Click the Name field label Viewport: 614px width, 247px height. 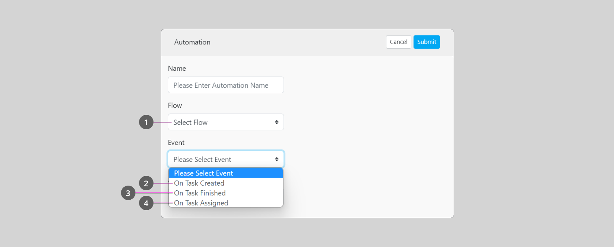(x=177, y=68)
